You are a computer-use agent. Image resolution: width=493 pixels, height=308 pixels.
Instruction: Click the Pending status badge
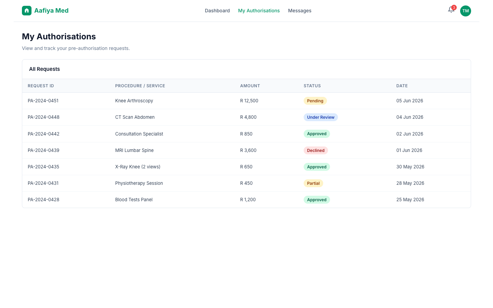click(315, 101)
